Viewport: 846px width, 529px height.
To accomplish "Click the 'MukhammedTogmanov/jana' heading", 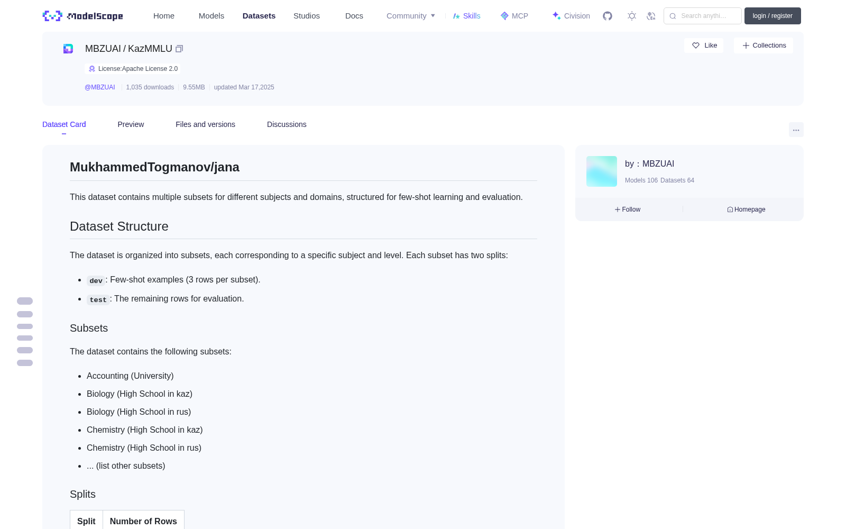I will coord(154,167).
